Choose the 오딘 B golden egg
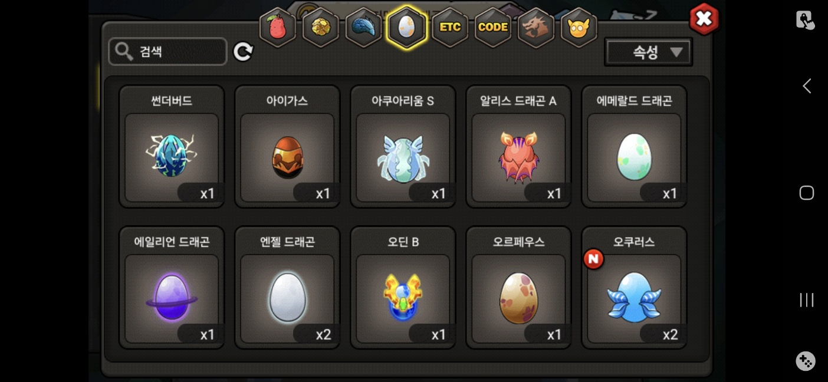 (x=403, y=288)
